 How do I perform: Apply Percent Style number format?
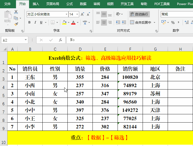[173, 22]
